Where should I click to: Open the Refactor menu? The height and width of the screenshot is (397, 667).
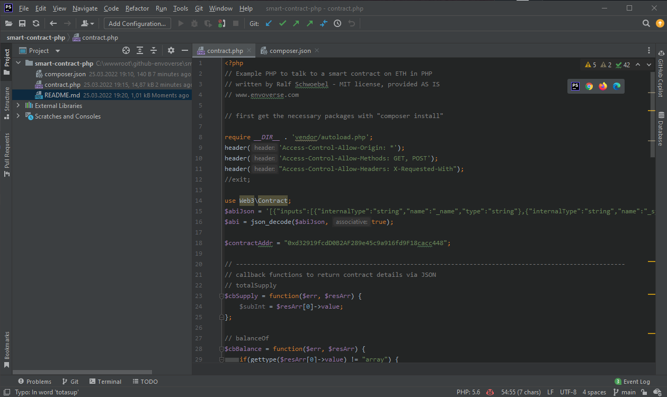point(137,8)
